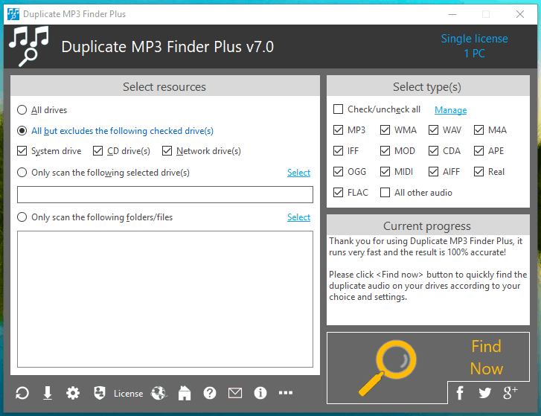Uncheck the MOD file type
Viewport: 541px width, 416px height.
(x=385, y=151)
